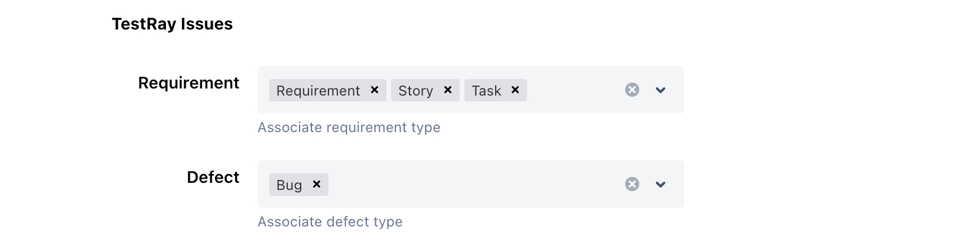Screen dimensions: 969x243
Task: Remove the Story tag chip
Action: tap(448, 90)
